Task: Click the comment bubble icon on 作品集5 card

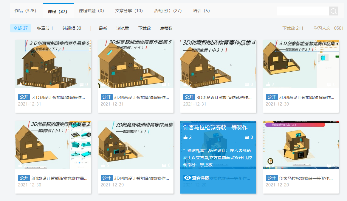Action: coord(164,84)
